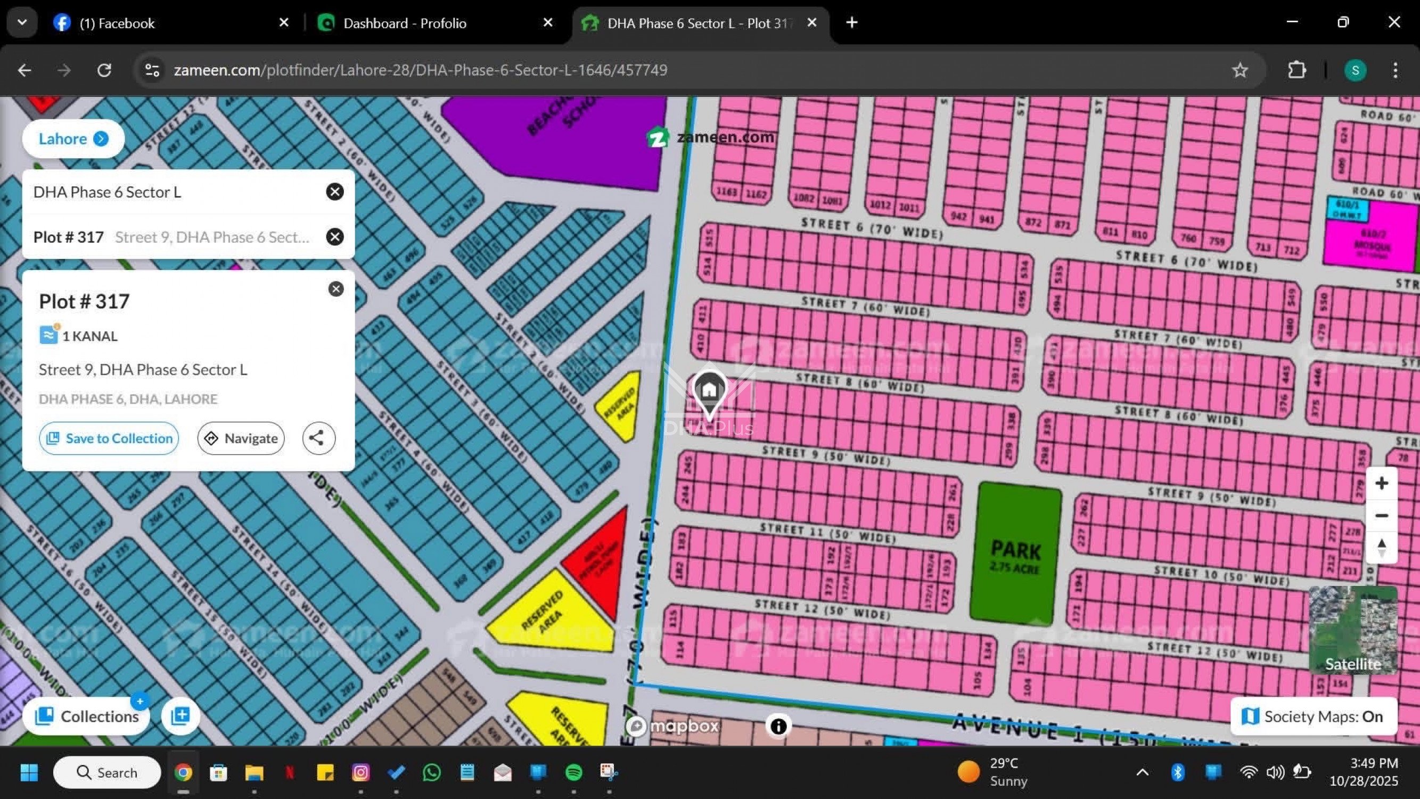This screenshot has width=1420, height=799.
Task: Click the add new collection icon
Action: 180,716
